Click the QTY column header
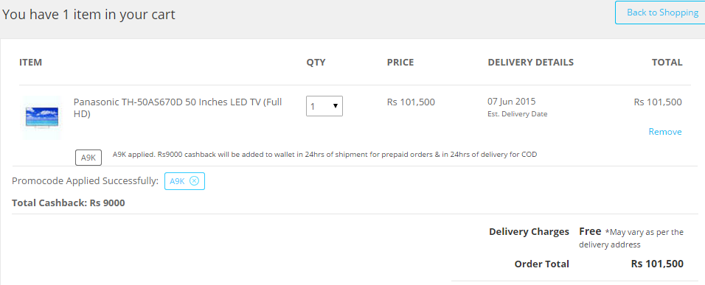 316,63
